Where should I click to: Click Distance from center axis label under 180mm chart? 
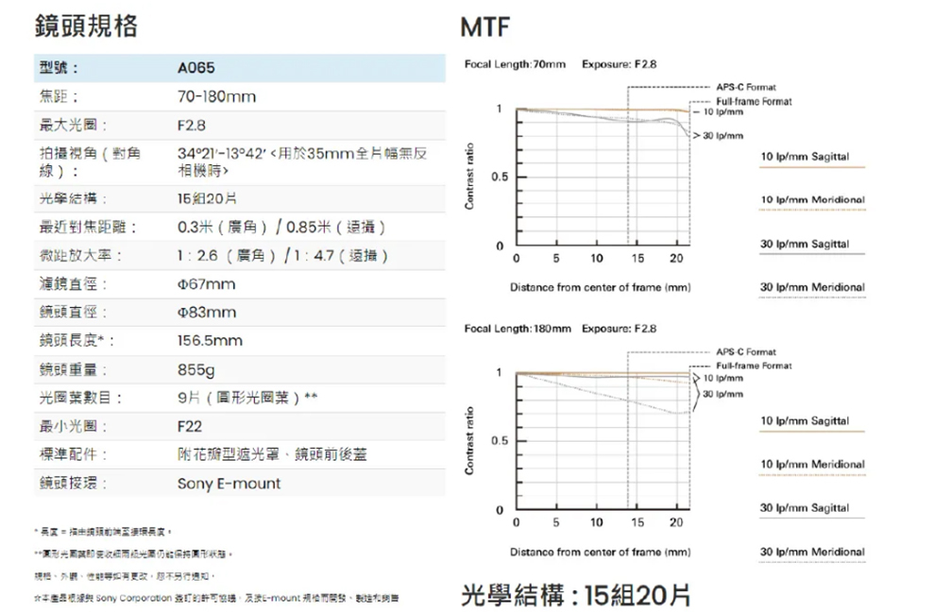click(601, 552)
